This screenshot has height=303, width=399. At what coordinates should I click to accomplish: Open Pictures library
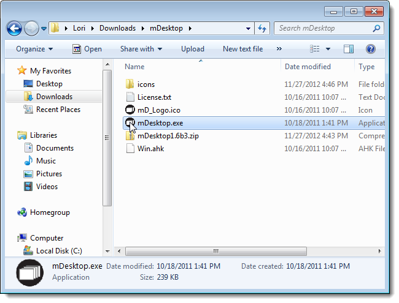click(49, 174)
